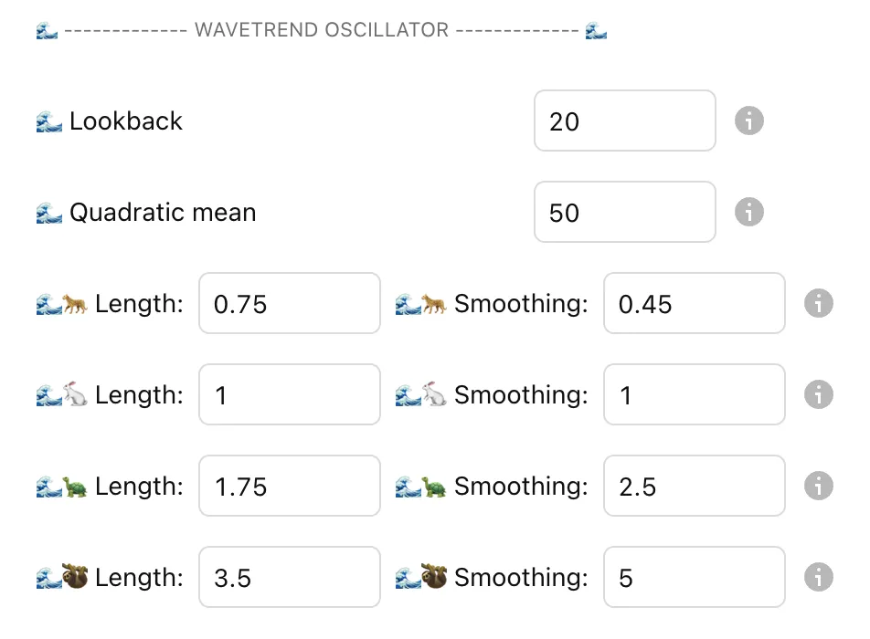Click the Lookback label text
870x639 pixels.
(125, 121)
